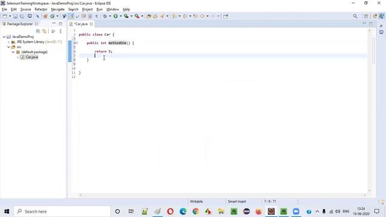Collapse the JavaDemoProj project node
This screenshot has width=386, height=217.
[4, 37]
